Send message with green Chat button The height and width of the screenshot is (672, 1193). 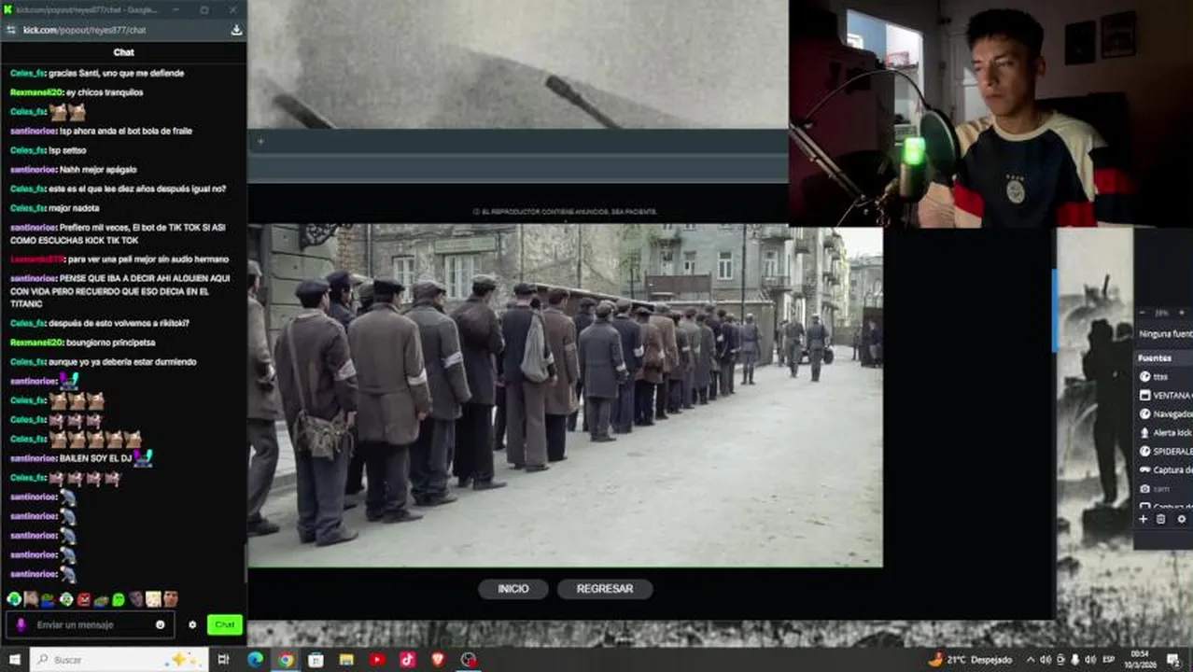(225, 624)
